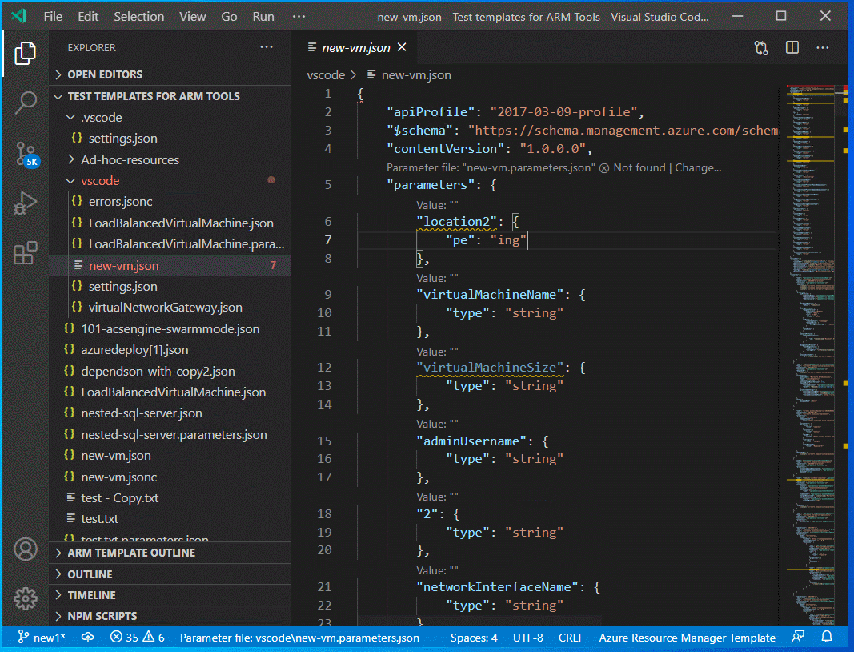Screen dimensions: 854x652
Task: Collapse the red vscode folder
Action: point(170,180)
